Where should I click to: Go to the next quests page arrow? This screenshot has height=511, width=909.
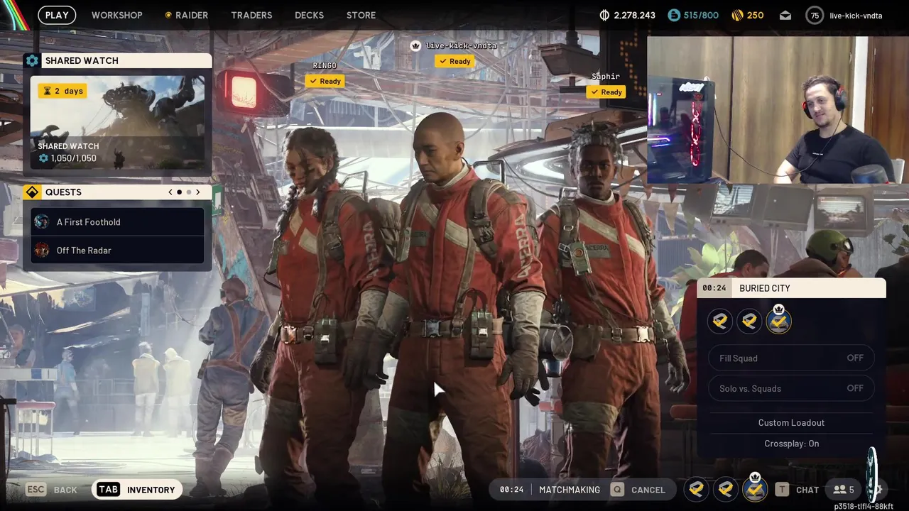click(x=197, y=192)
